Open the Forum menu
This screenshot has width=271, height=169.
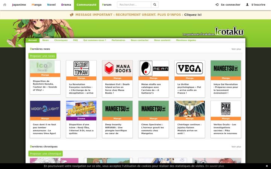(x=107, y=5)
